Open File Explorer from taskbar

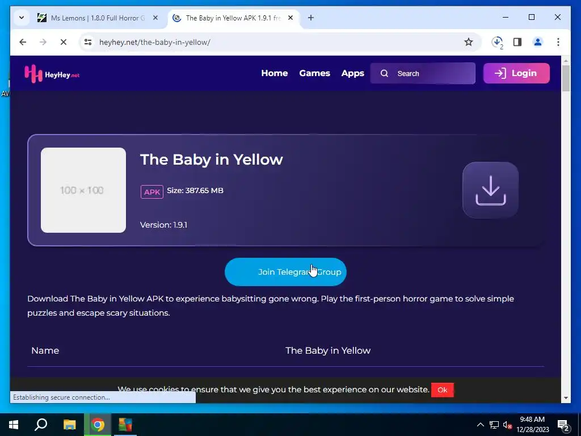69,425
